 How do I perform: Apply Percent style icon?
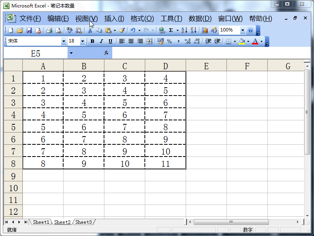[x=170, y=41]
